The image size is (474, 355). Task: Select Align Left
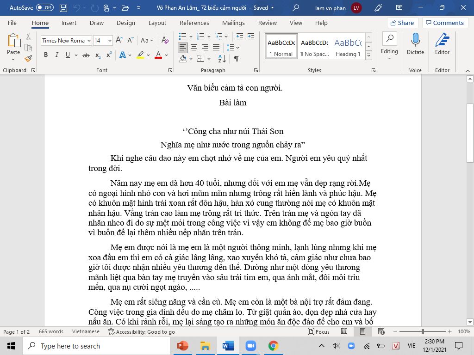coord(182,48)
